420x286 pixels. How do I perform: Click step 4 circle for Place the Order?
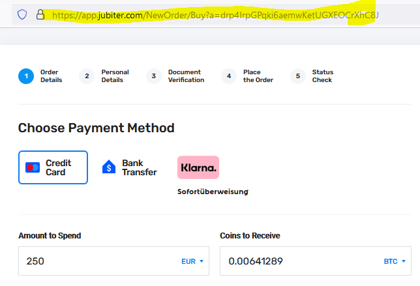(229, 76)
